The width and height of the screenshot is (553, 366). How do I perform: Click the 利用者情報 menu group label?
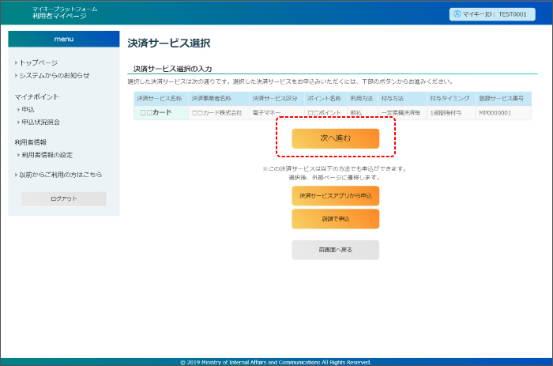point(30,142)
